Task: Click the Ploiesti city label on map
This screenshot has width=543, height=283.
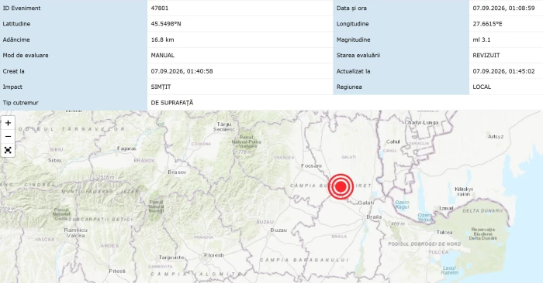Action: tap(213, 255)
